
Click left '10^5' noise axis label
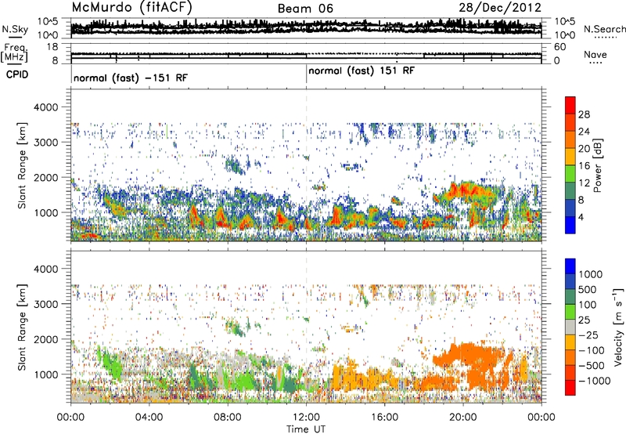click(48, 22)
